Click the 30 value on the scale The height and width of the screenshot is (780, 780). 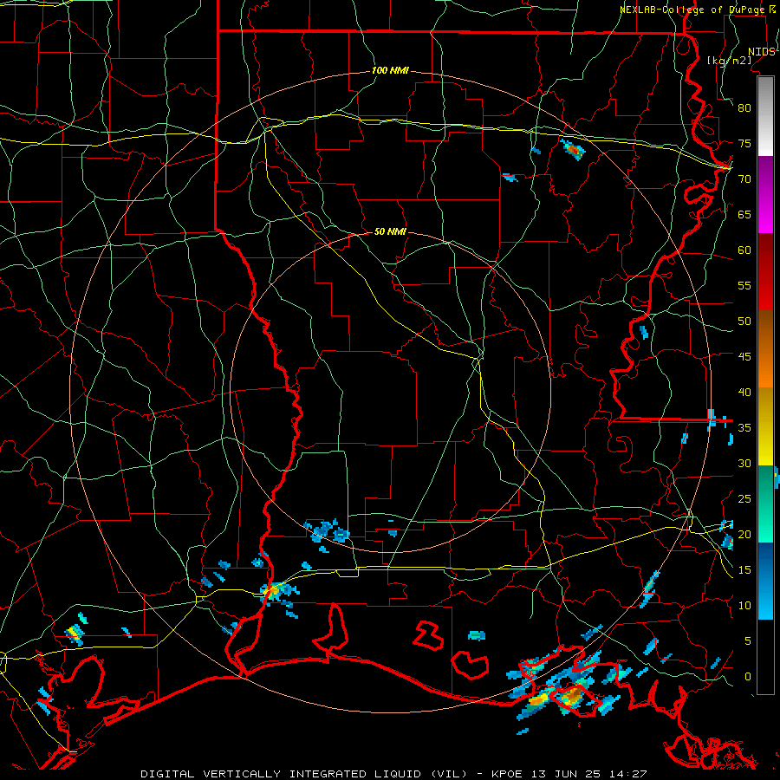(744, 463)
